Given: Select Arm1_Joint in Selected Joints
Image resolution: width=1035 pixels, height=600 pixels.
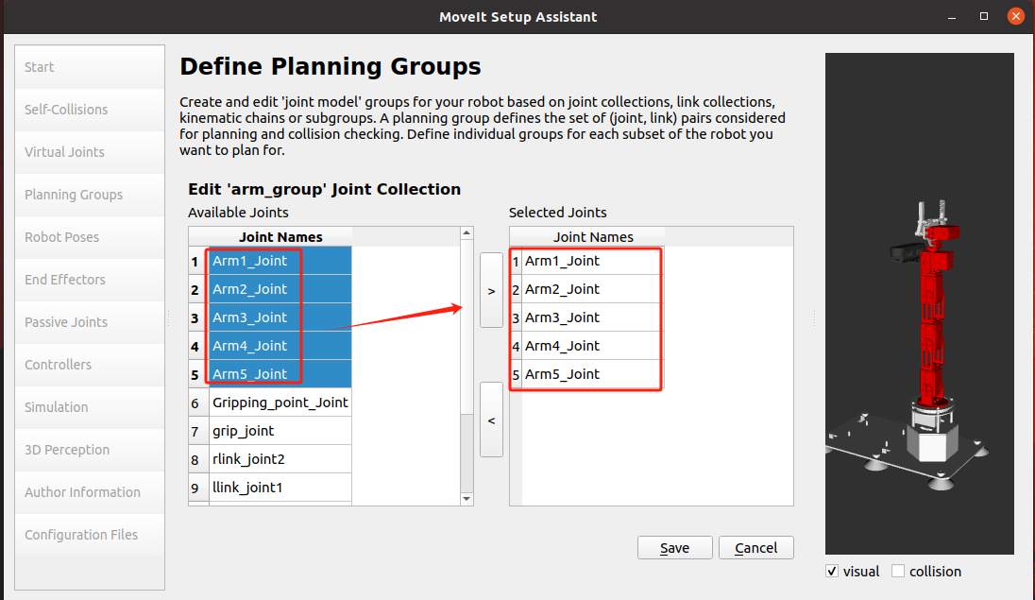Looking at the screenshot, I should click(x=593, y=261).
